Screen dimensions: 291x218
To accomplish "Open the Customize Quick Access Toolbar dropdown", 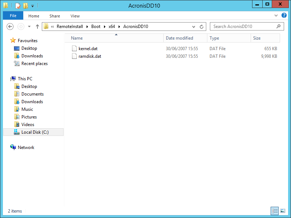I will [x=32, y=6].
